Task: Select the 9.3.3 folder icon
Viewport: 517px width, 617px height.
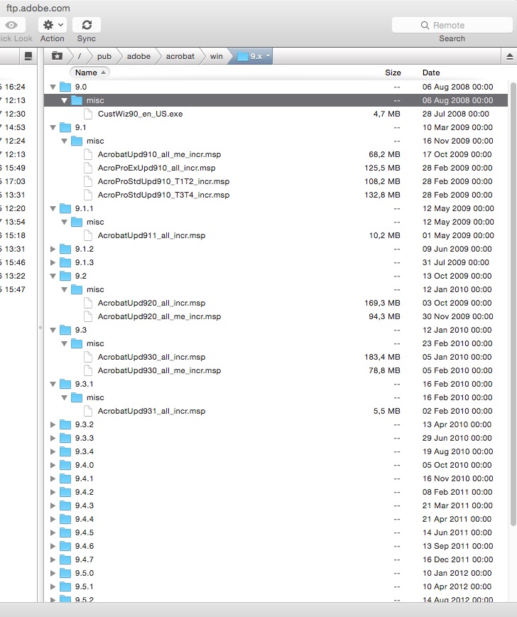Action: [65, 438]
